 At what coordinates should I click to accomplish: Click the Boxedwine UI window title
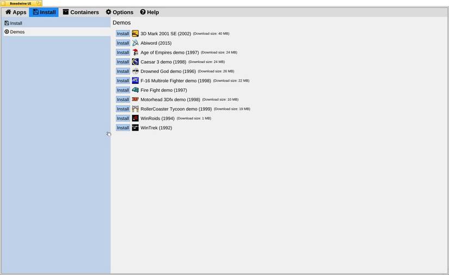[20, 3]
